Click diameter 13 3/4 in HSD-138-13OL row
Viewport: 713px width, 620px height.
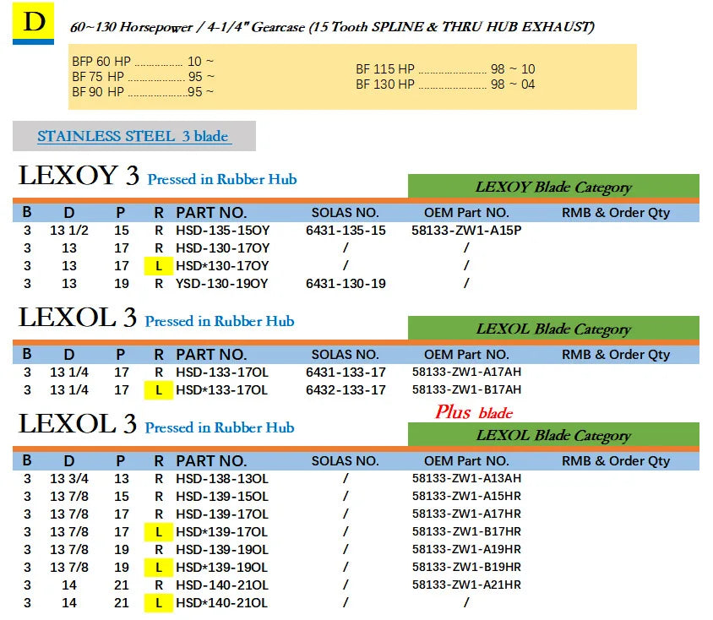click(69, 479)
